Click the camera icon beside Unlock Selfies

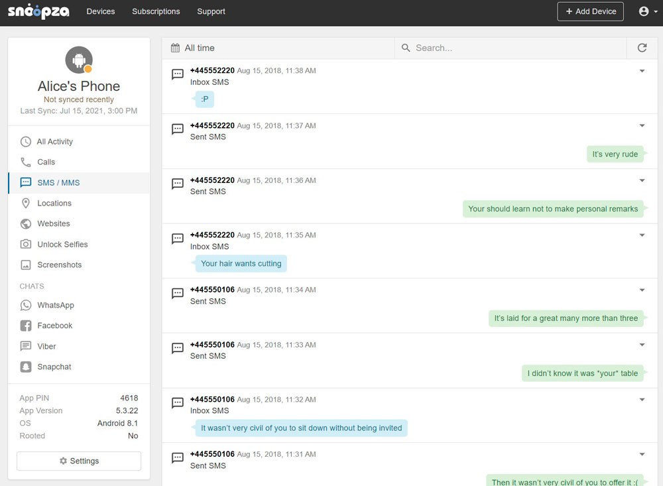pos(26,244)
